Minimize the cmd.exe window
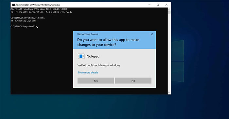The image size is (229, 119). point(150,5)
